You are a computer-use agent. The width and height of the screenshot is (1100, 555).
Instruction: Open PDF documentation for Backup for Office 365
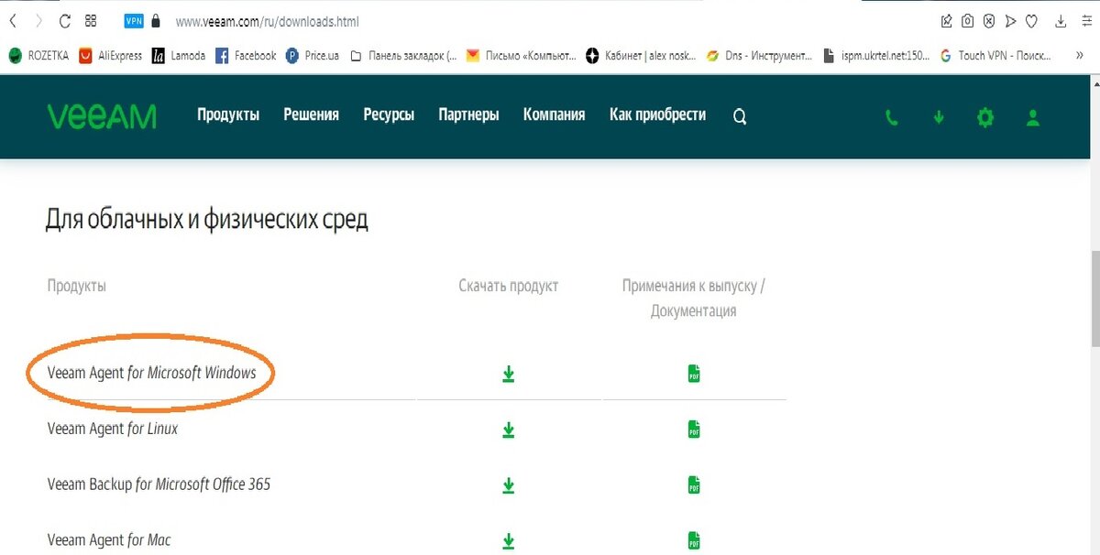point(694,485)
